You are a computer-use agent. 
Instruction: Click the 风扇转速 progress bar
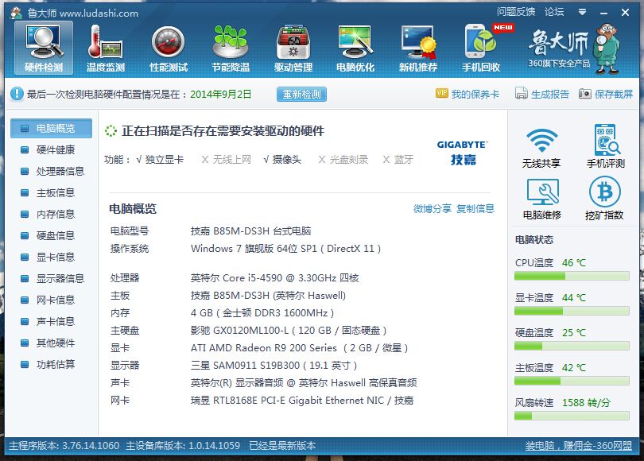(x=572, y=416)
